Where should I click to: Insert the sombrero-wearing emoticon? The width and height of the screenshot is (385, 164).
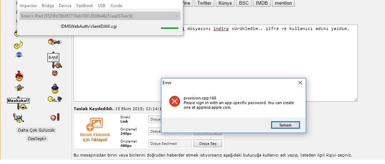click(19, 87)
